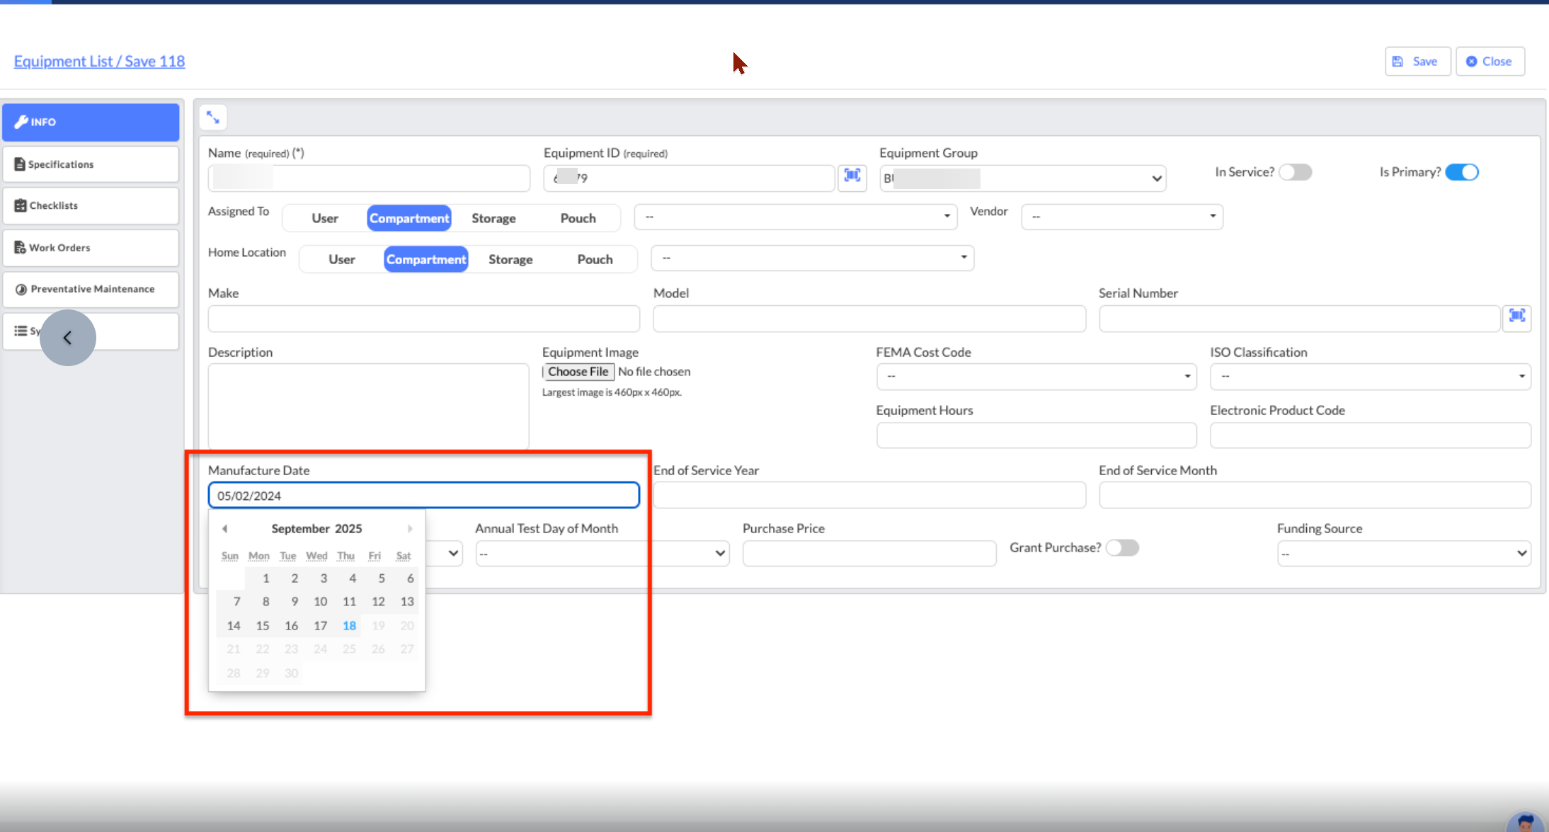Open the Vendor dropdown
The width and height of the screenshot is (1549, 832).
pos(1121,217)
